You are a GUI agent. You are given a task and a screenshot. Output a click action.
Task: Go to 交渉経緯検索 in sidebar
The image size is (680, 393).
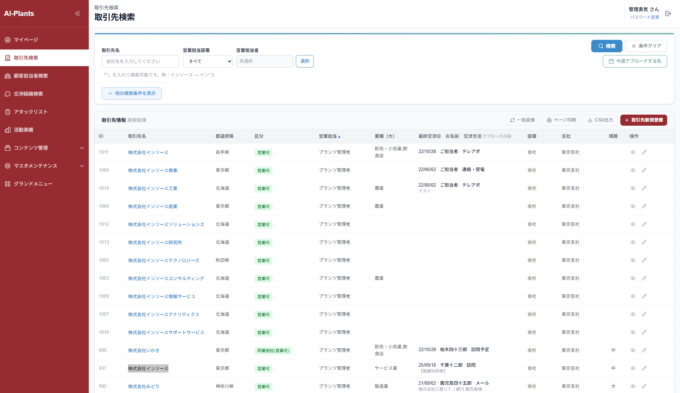pos(28,94)
